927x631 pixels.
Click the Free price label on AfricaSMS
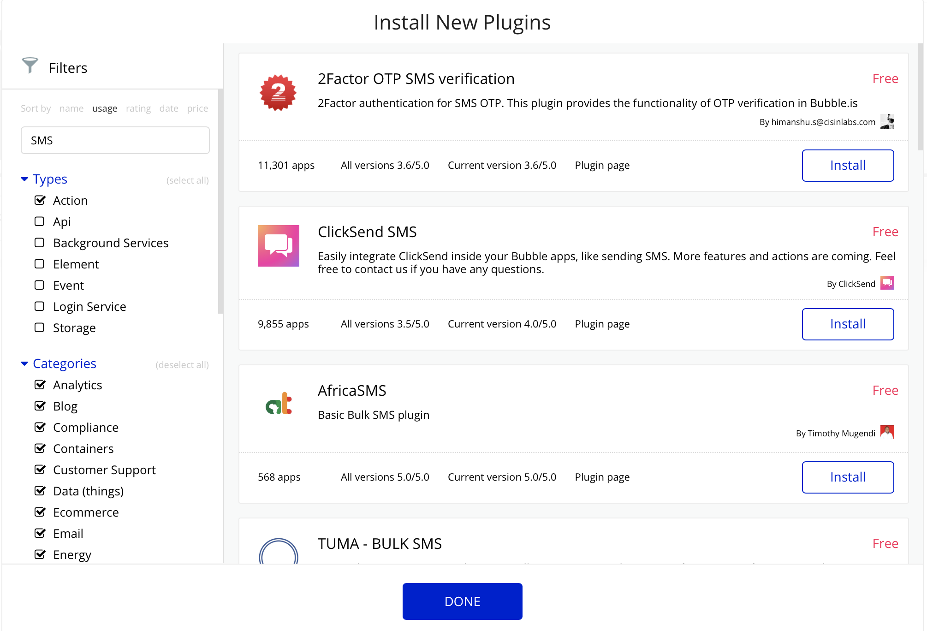tap(885, 391)
